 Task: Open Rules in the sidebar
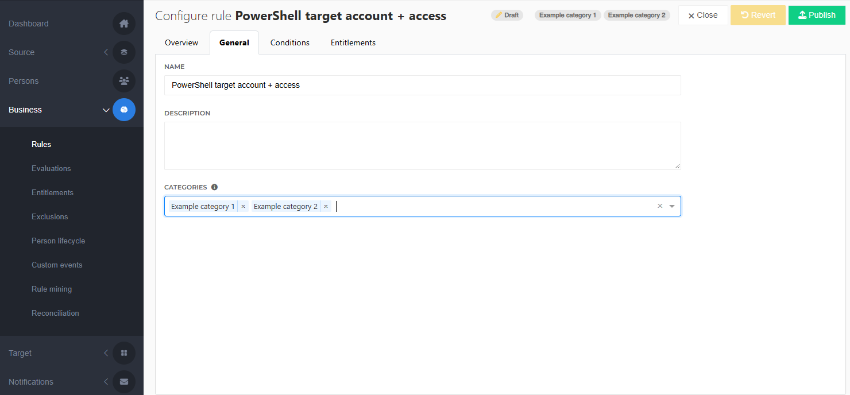[x=41, y=144]
